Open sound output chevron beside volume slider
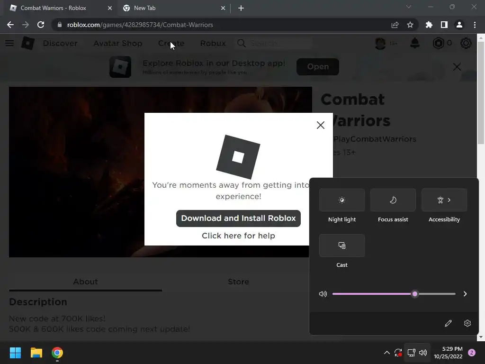485x364 pixels. (465, 294)
